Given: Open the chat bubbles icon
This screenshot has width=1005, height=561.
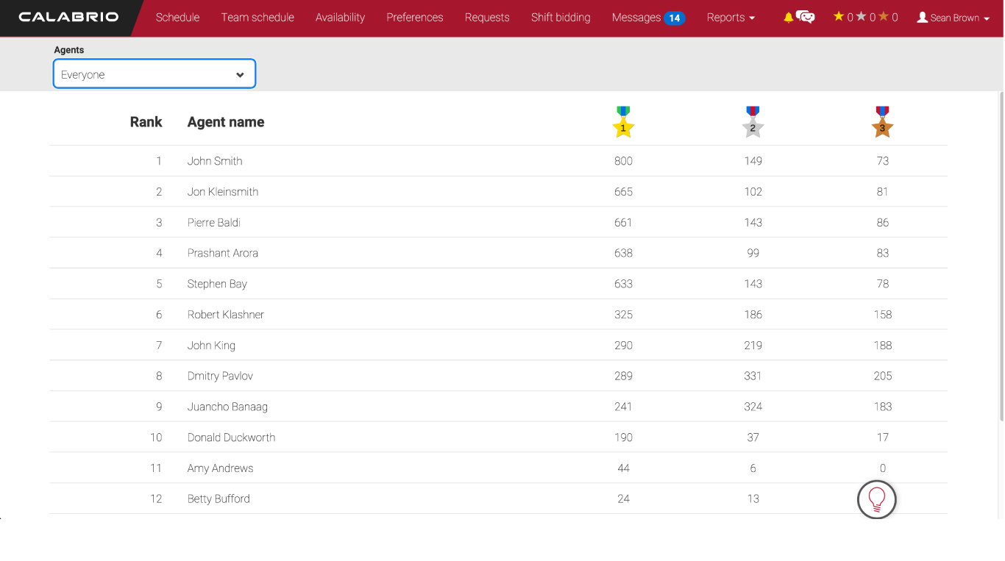Looking at the screenshot, I should click(x=806, y=17).
